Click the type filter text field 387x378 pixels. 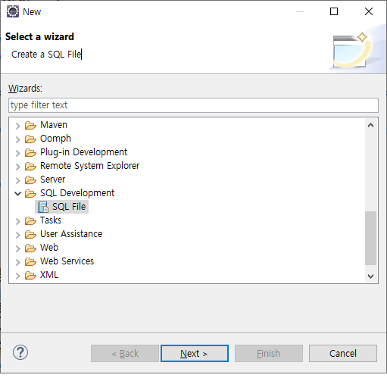(193, 105)
